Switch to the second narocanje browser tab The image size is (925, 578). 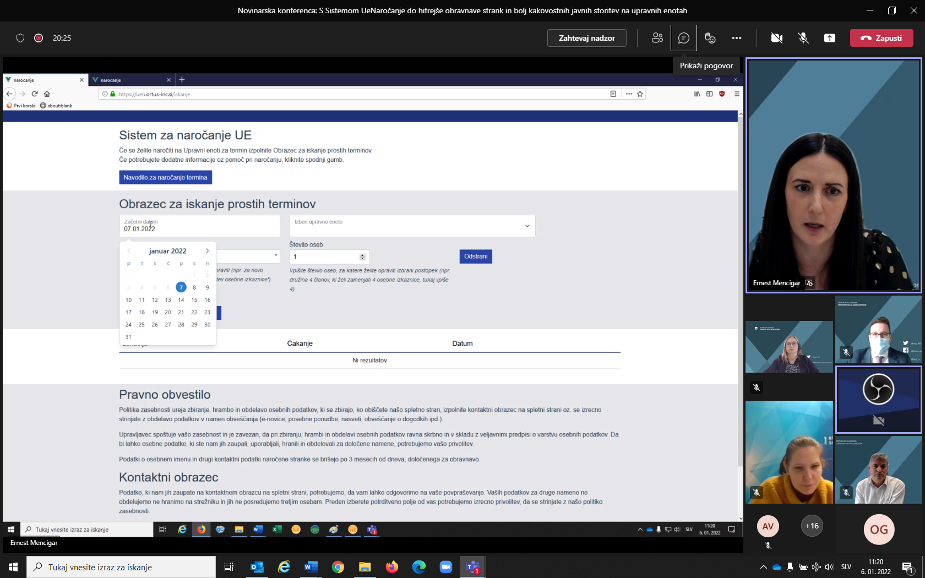[x=130, y=80]
